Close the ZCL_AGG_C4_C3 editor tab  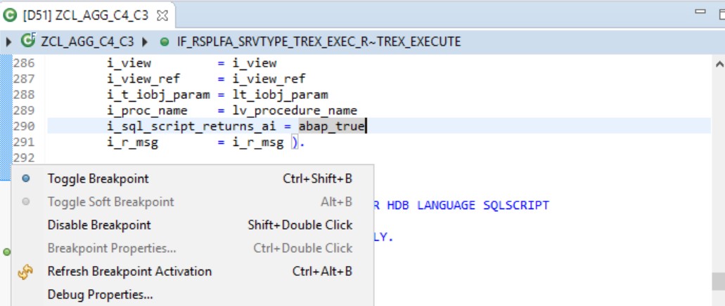click(162, 15)
